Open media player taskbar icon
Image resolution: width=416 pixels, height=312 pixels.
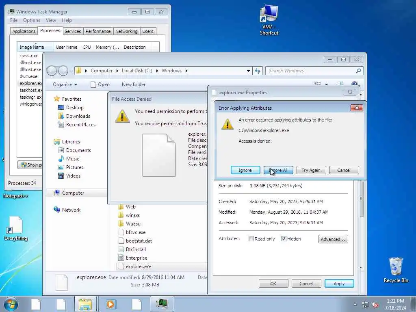pyautogui.click(x=110, y=304)
